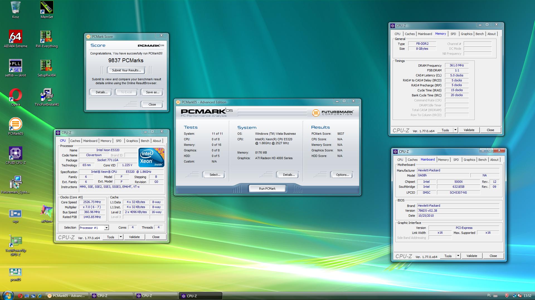The image size is (535, 300).
Task: Click Tools button in Mainboard window
Action: [x=448, y=256]
